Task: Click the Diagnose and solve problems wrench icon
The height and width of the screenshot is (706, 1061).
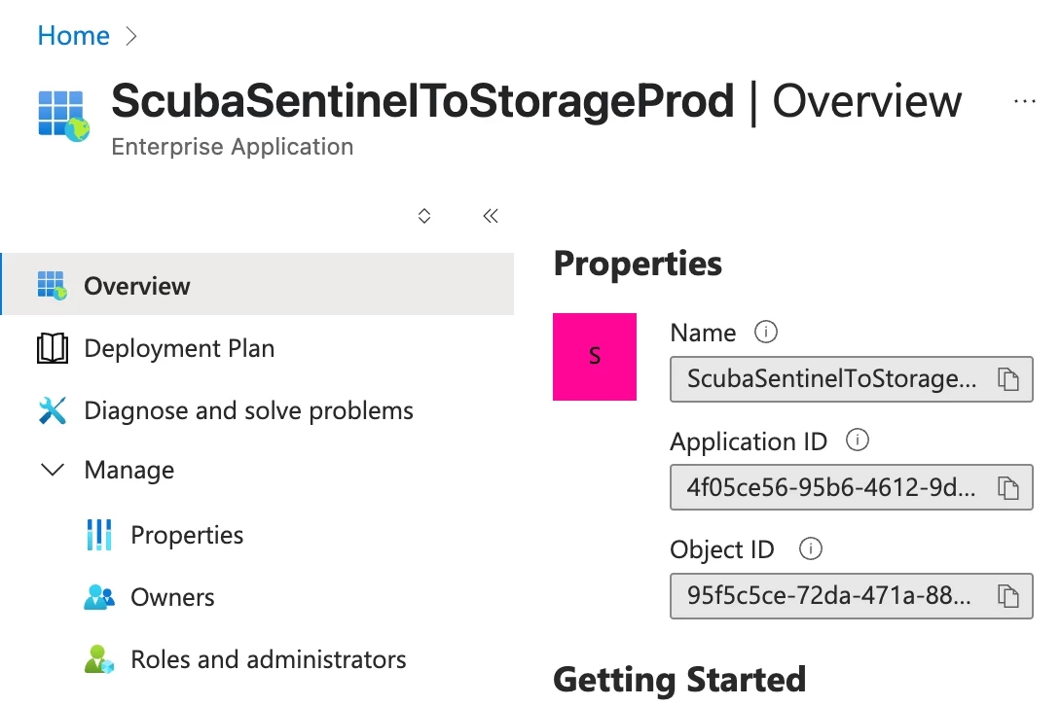Action: [x=53, y=410]
